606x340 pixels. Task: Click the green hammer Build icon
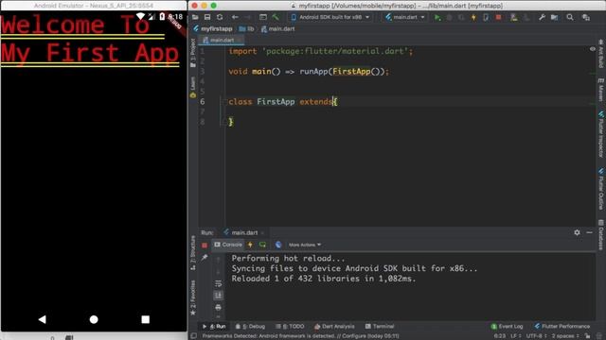[276, 17]
